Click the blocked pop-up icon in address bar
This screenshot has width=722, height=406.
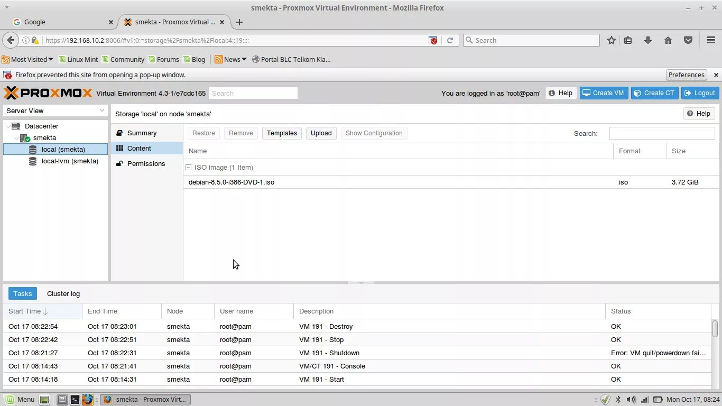pyautogui.click(x=433, y=40)
